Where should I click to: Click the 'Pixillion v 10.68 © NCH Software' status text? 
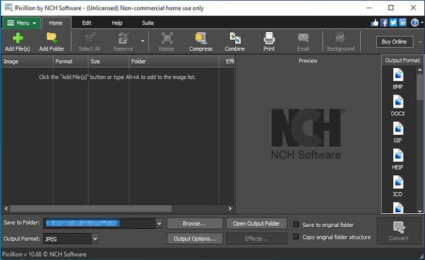pos(44,254)
